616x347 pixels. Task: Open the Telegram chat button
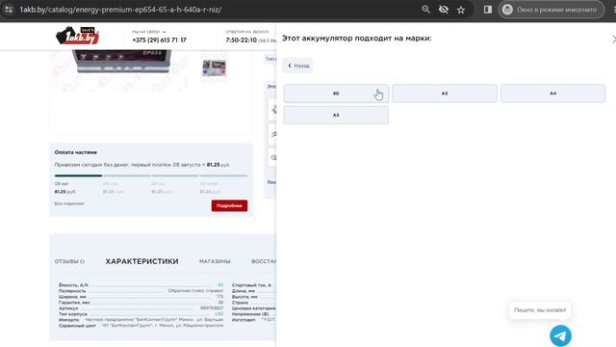coord(560,335)
